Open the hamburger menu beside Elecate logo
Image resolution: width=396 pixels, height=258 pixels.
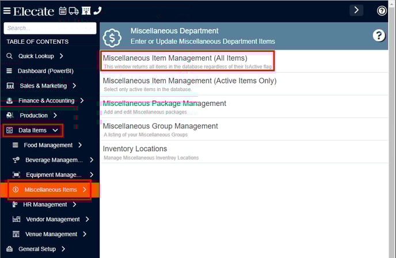(7, 10)
